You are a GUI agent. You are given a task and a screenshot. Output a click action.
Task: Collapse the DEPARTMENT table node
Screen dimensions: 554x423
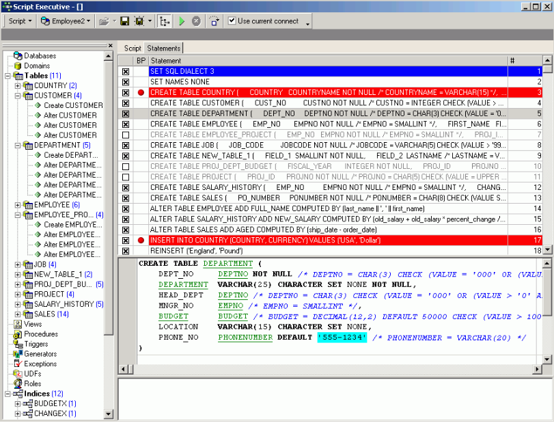pos(18,146)
